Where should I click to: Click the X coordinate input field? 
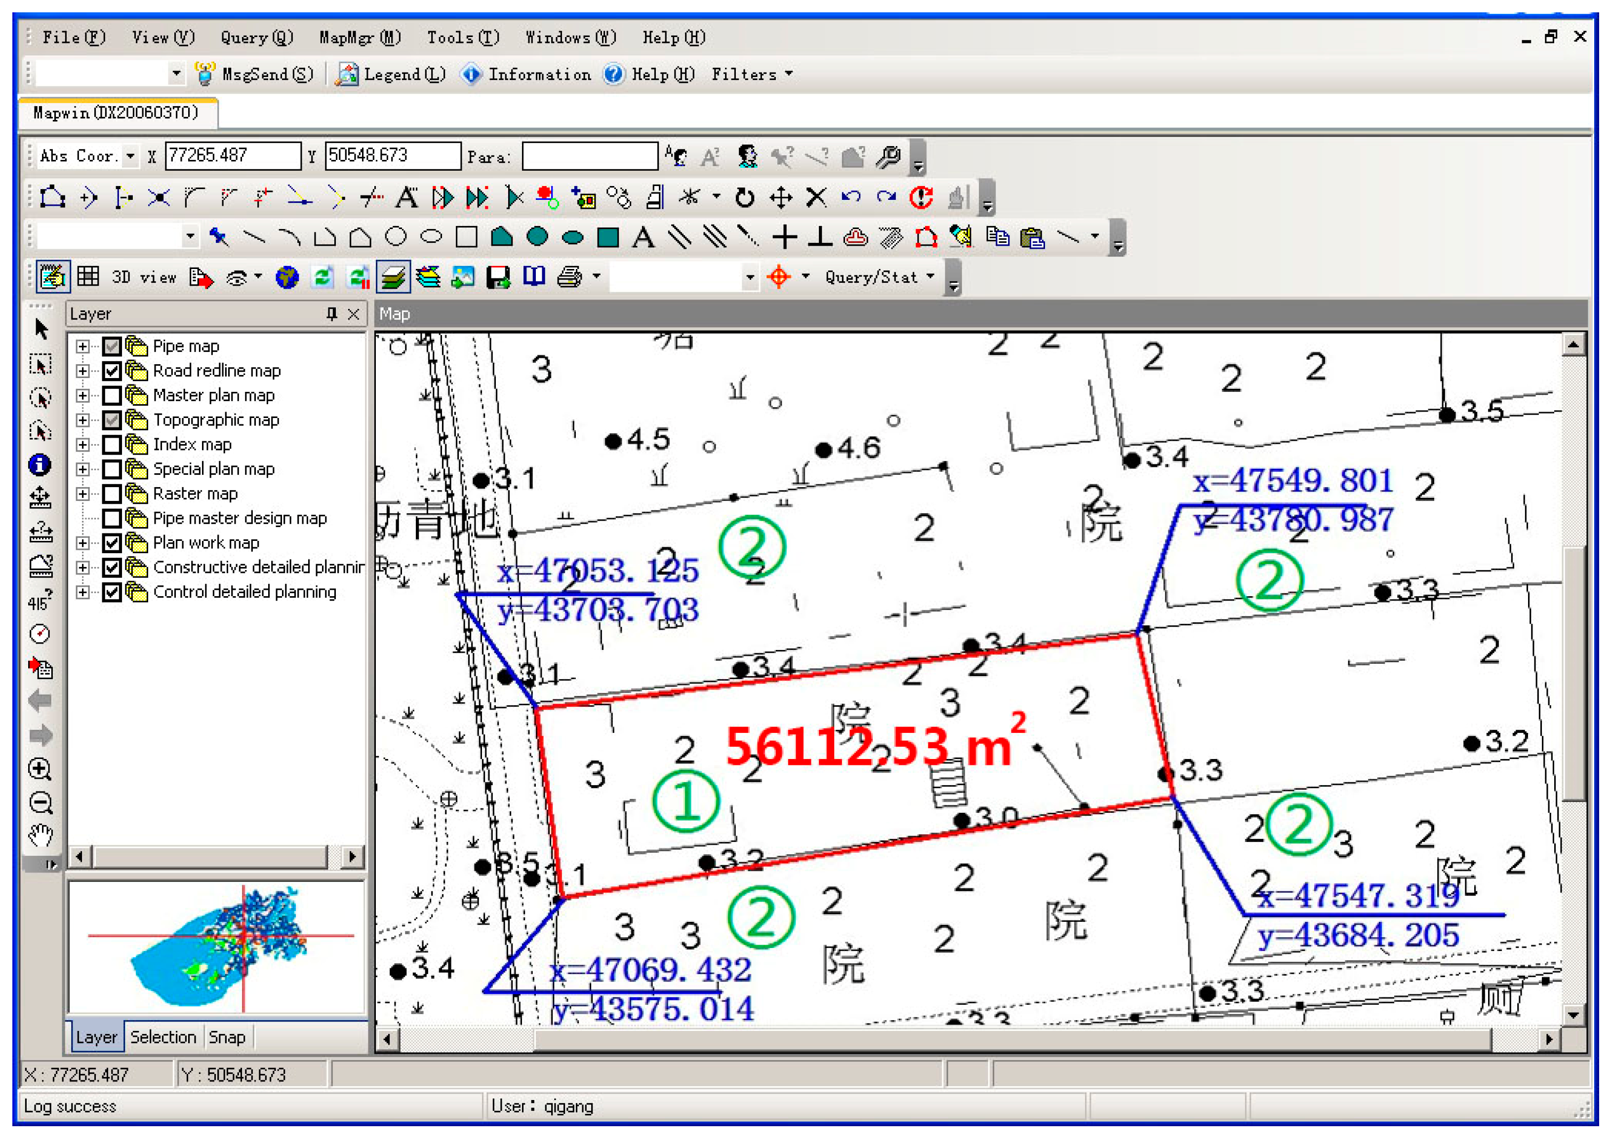[233, 156]
